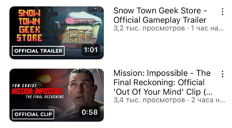This screenshot has width=232, height=128.
Task: Click the 1:01 duration badge
Action: tap(91, 50)
